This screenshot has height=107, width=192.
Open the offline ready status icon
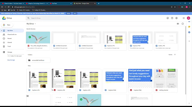(168, 18)
